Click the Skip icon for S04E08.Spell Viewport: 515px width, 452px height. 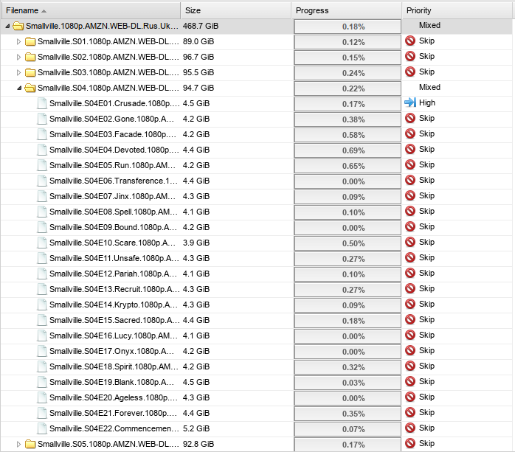pos(410,211)
